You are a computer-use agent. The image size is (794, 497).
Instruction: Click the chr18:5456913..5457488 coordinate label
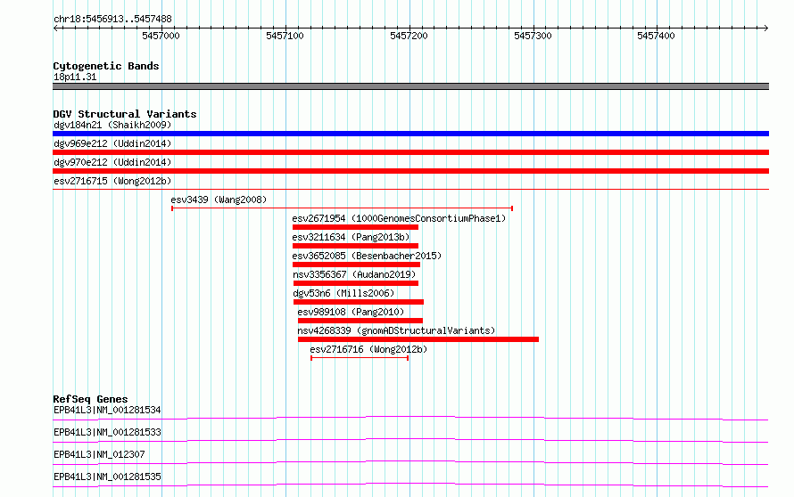coord(112,19)
